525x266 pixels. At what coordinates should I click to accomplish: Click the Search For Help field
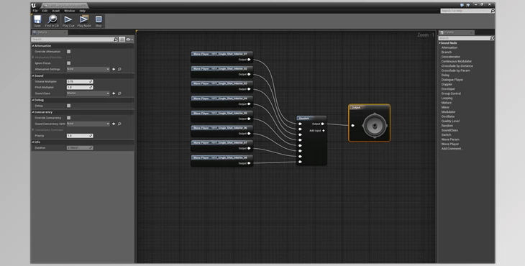[465, 11]
